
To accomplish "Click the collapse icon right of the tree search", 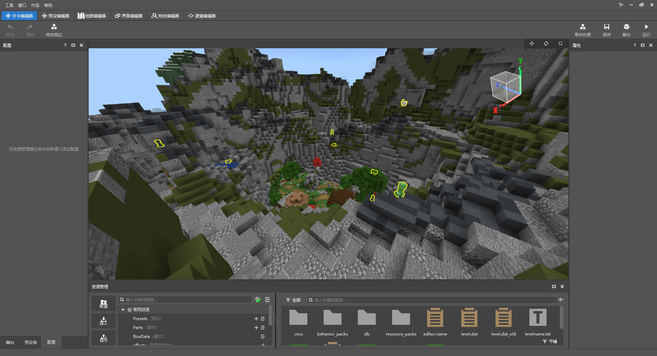I will pyautogui.click(x=268, y=300).
